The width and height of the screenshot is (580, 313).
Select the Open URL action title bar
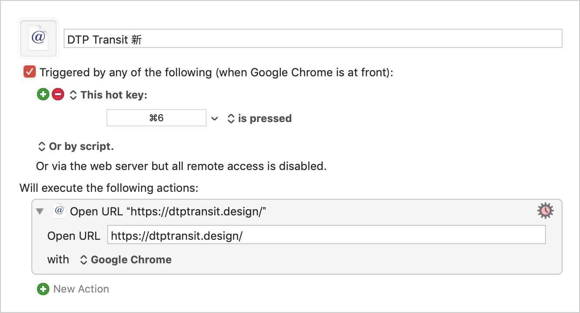[297, 211]
